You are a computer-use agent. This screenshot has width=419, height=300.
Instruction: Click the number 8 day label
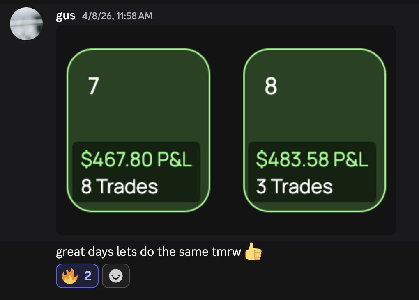[271, 86]
